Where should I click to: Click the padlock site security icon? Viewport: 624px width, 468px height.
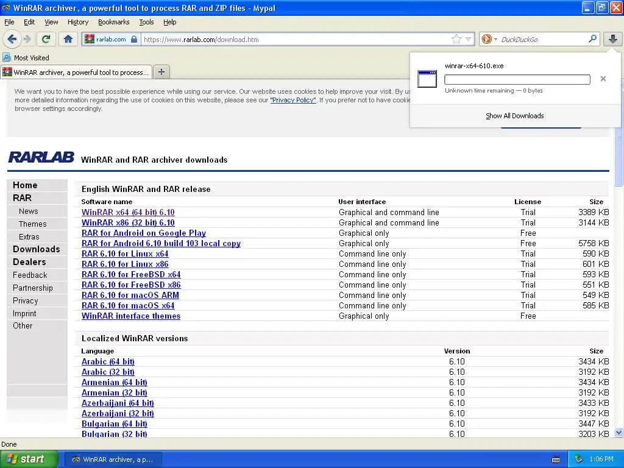(x=134, y=40)
